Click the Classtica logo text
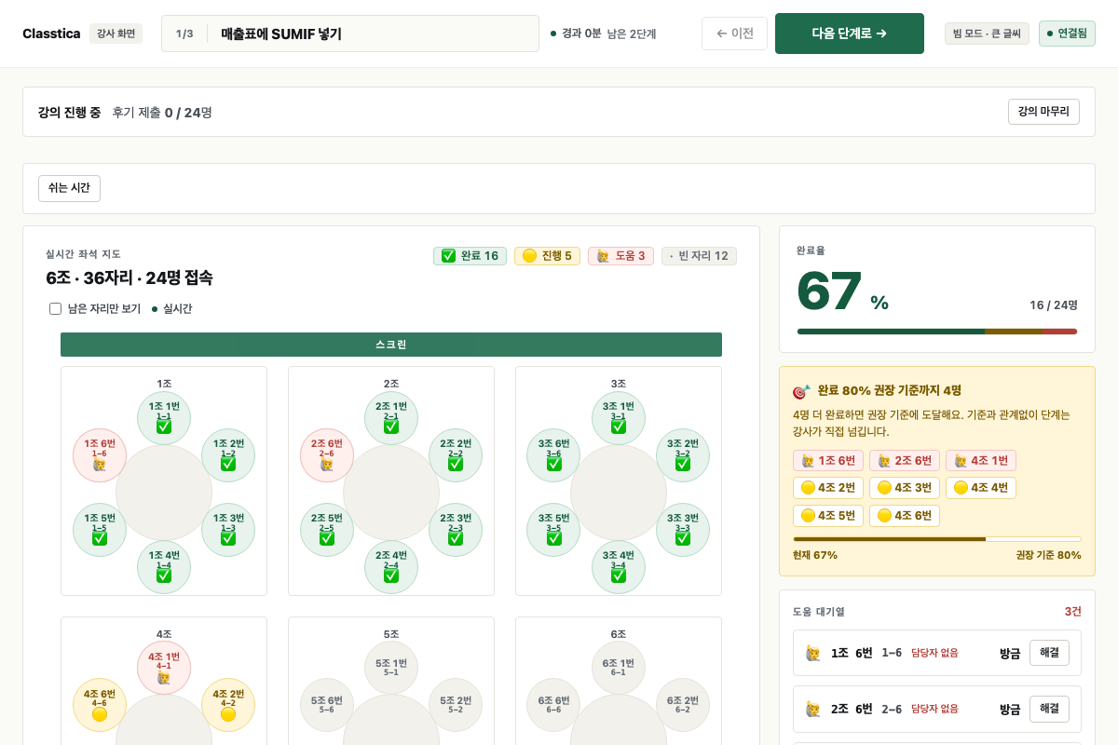The width and height of the screenshot is (1118, 745). pyautogui.click(x=51, y=34)
